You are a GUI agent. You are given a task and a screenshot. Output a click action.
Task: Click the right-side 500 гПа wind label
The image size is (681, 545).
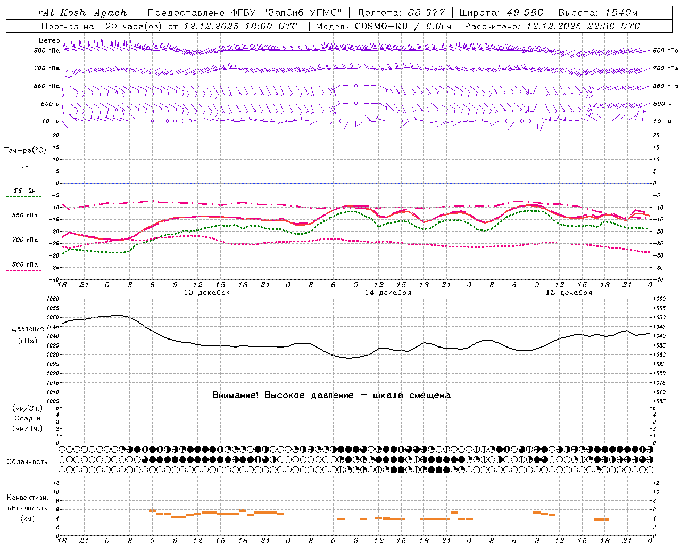click(x=666, y=51)
